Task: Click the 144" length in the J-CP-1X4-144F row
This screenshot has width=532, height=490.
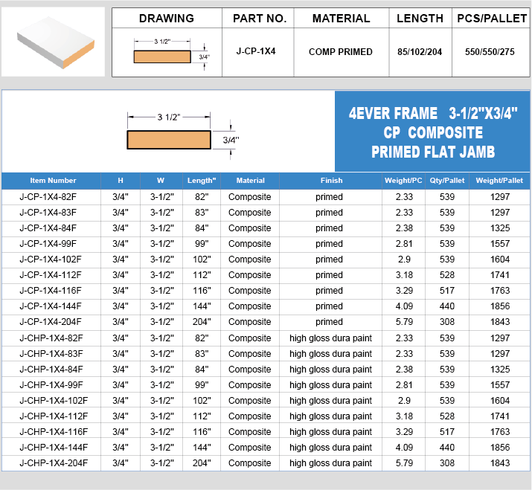Action: tap(202, 306)
